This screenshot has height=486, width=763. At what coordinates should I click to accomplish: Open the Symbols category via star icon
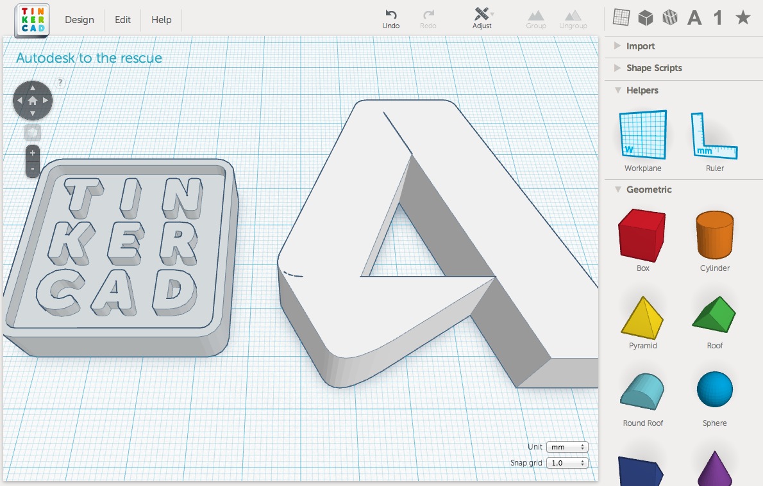[742, 18]
